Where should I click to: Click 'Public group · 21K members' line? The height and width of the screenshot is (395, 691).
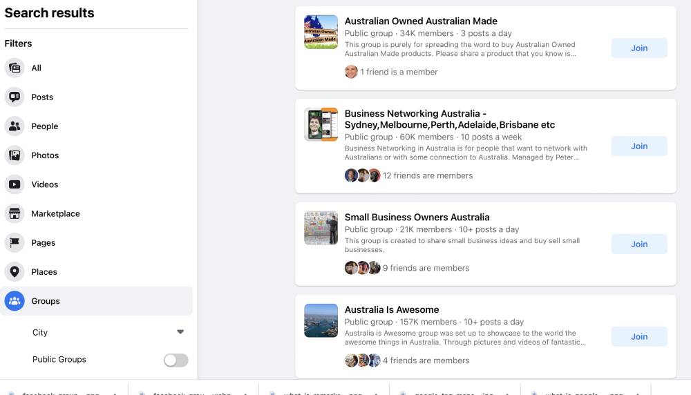coord(432,229)
